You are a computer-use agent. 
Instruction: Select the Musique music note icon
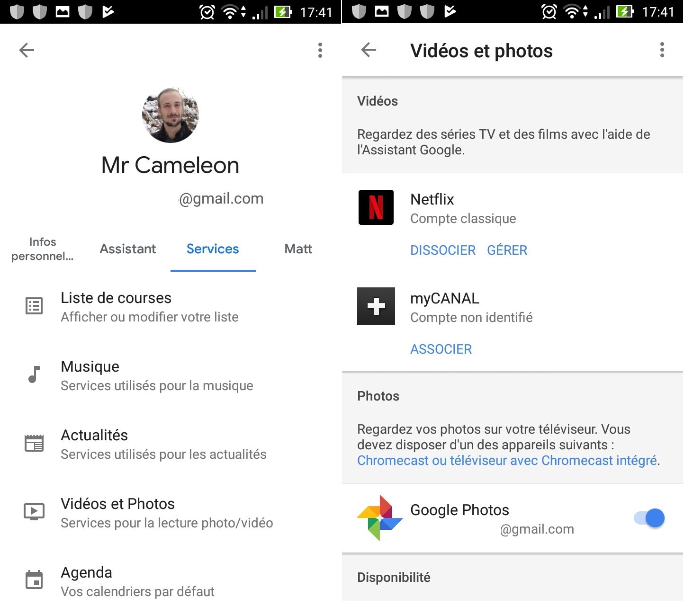tap(33, 374)
